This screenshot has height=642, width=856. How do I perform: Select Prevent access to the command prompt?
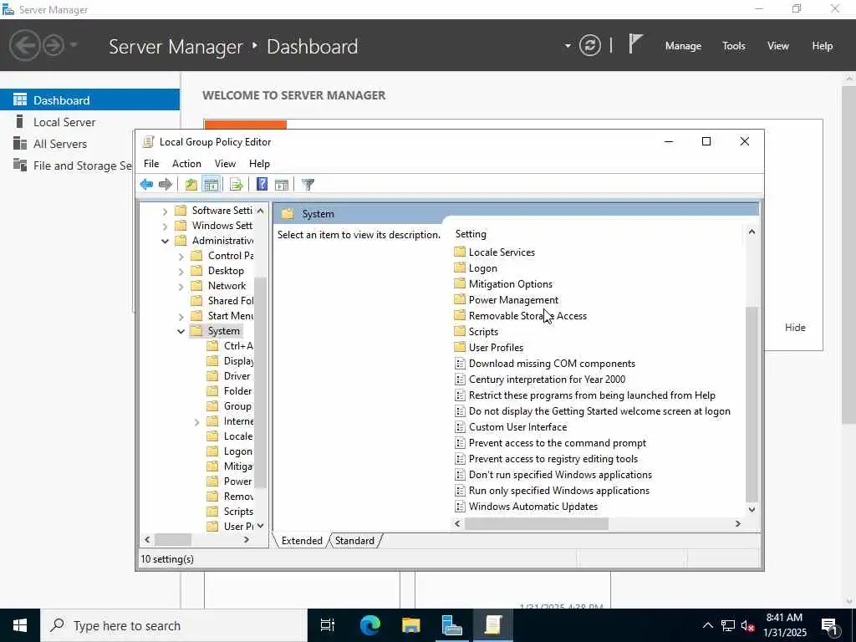558,443
